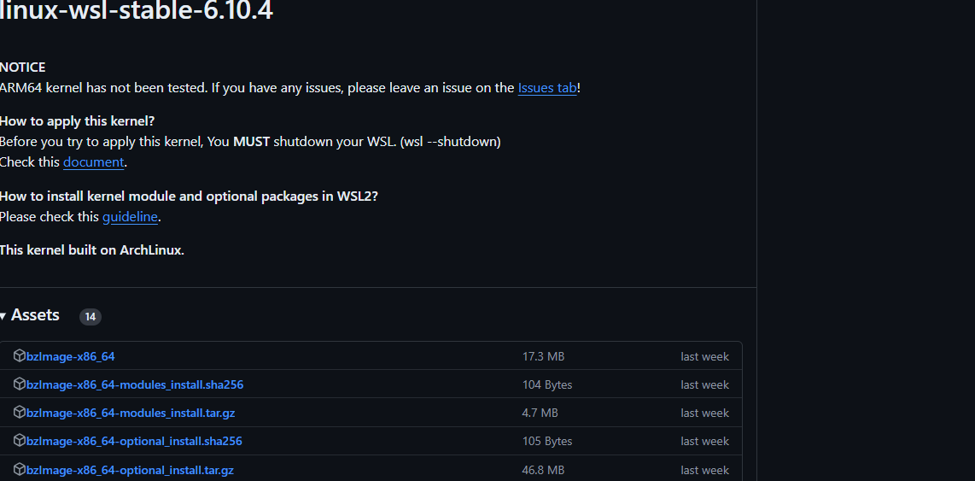Download bzImage-x86_64-modules_install.sha256 file

[135, 384]
